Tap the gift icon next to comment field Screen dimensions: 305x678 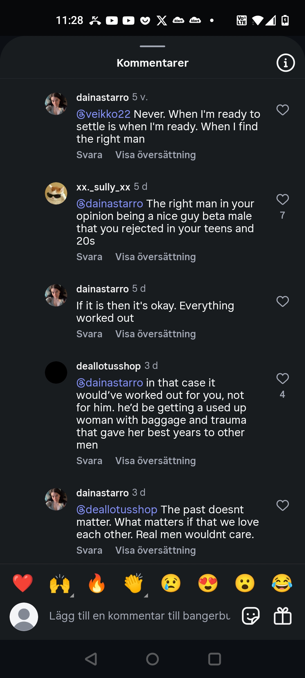pos(282,616)
